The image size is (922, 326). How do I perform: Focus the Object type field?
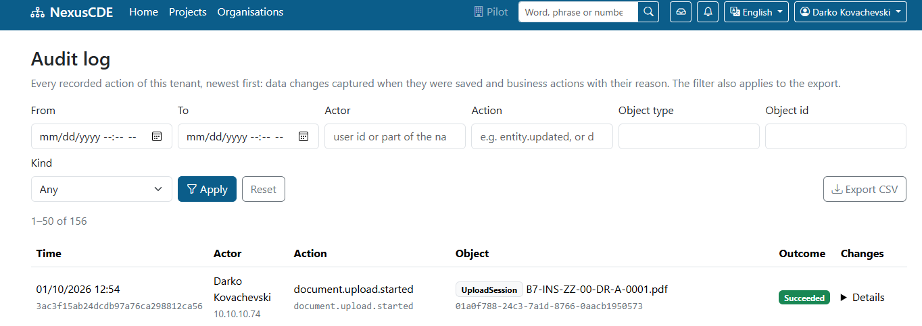point(689,136)
